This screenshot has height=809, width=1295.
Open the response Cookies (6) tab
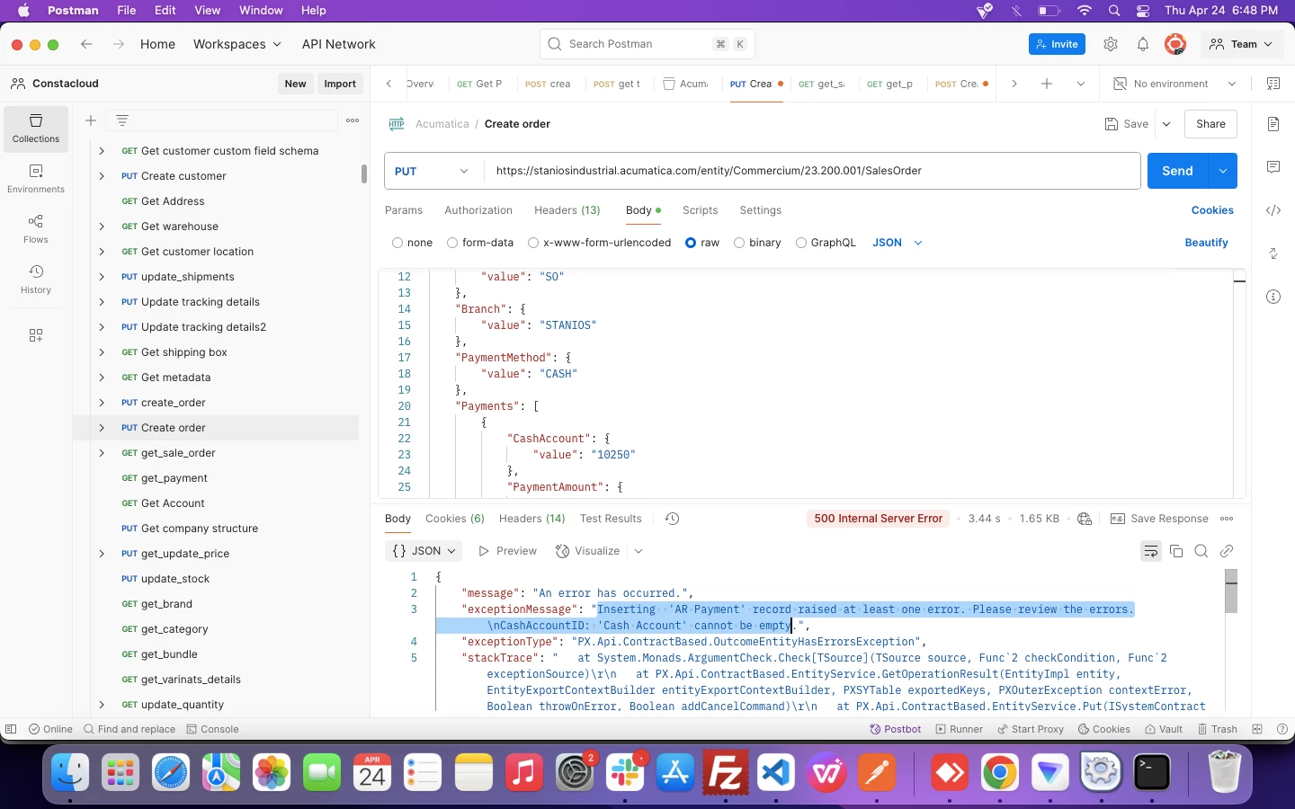455,519
